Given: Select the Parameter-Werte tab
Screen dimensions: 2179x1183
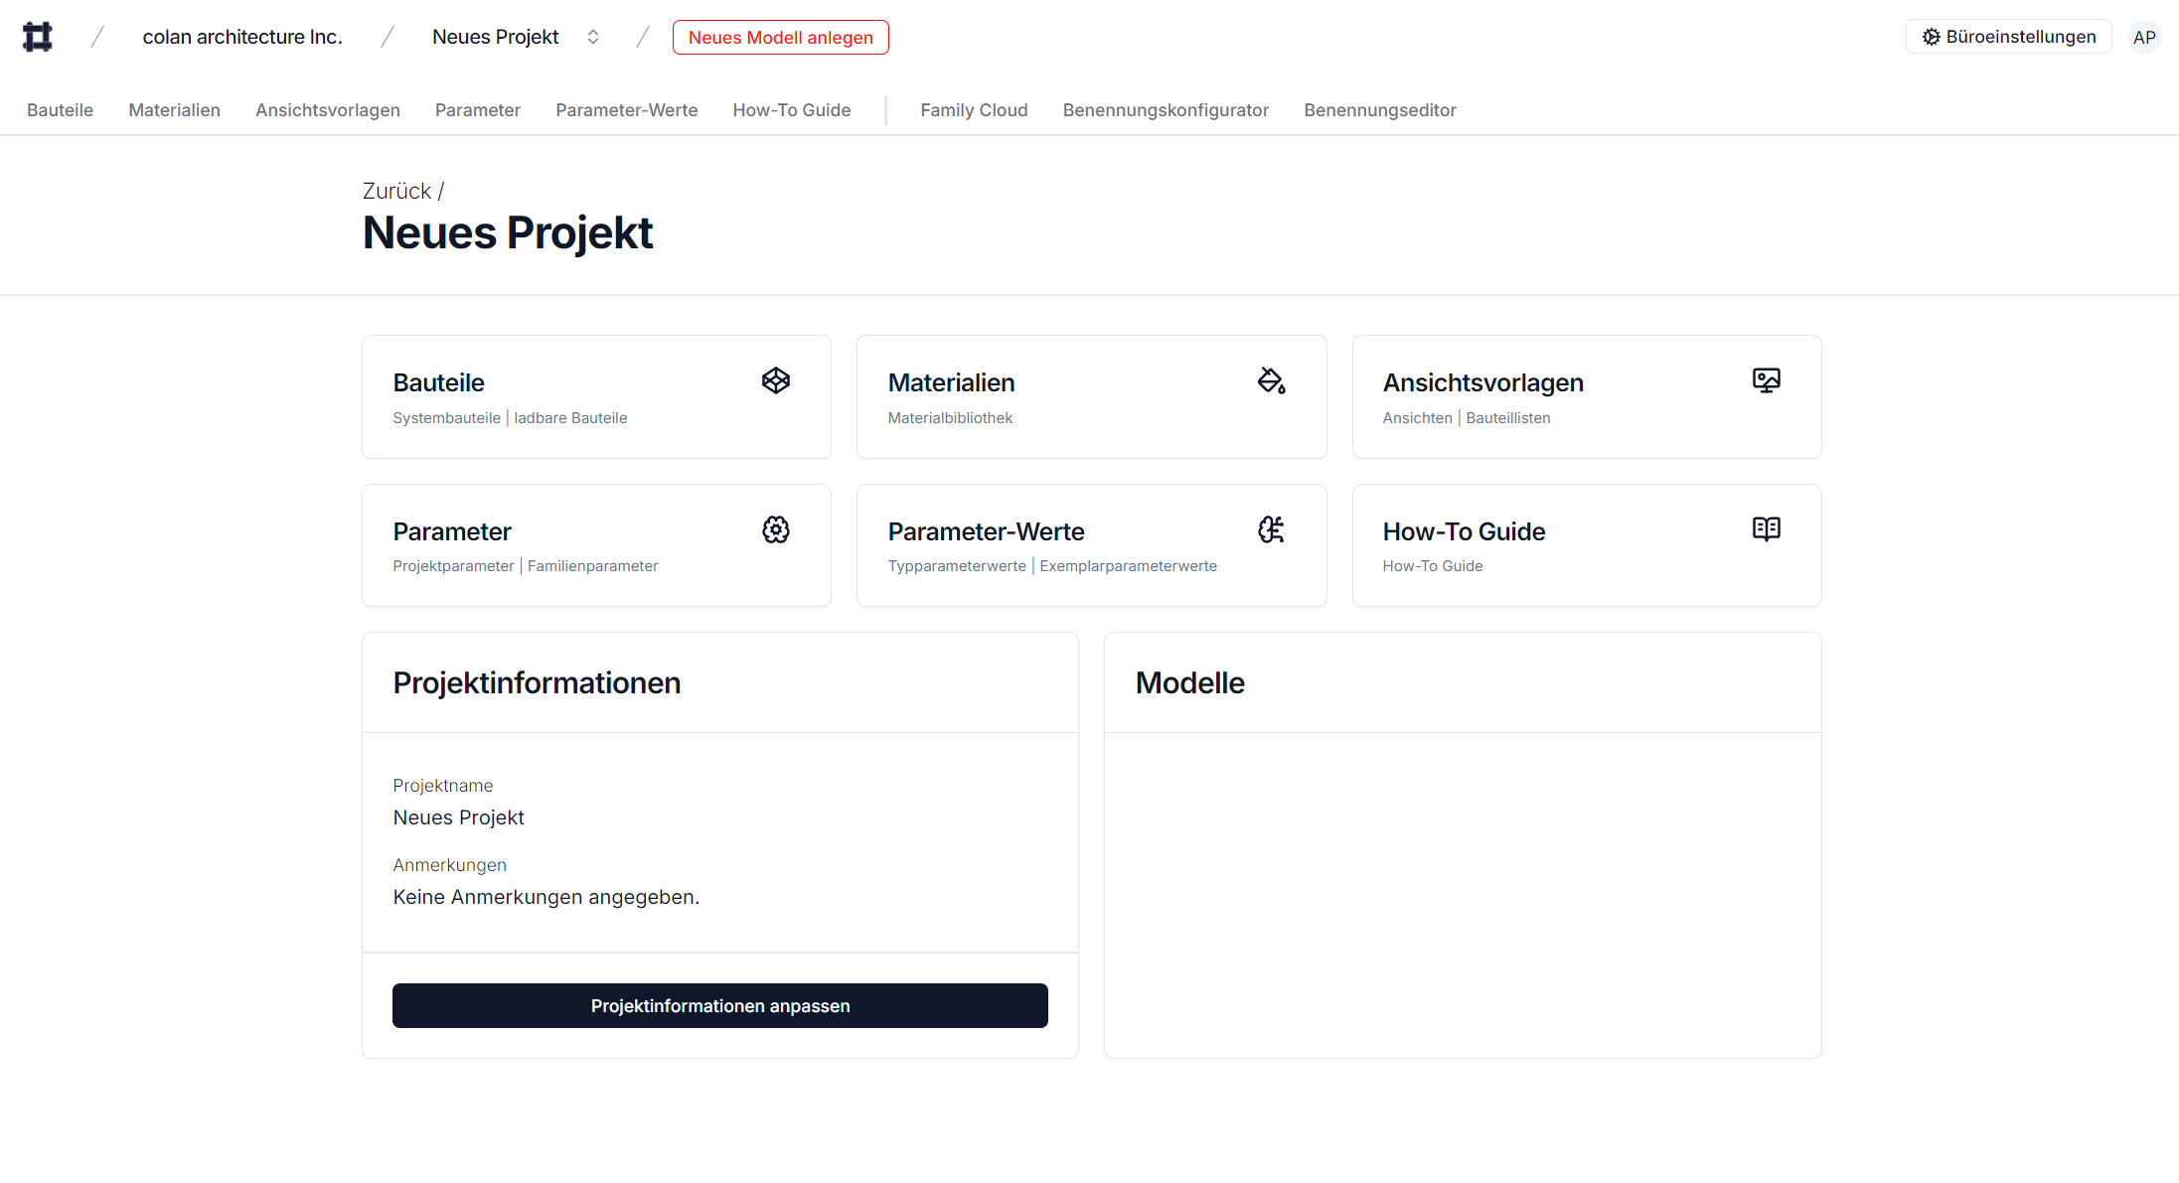Looking at the screenshot, I should (x=626, y=110).
